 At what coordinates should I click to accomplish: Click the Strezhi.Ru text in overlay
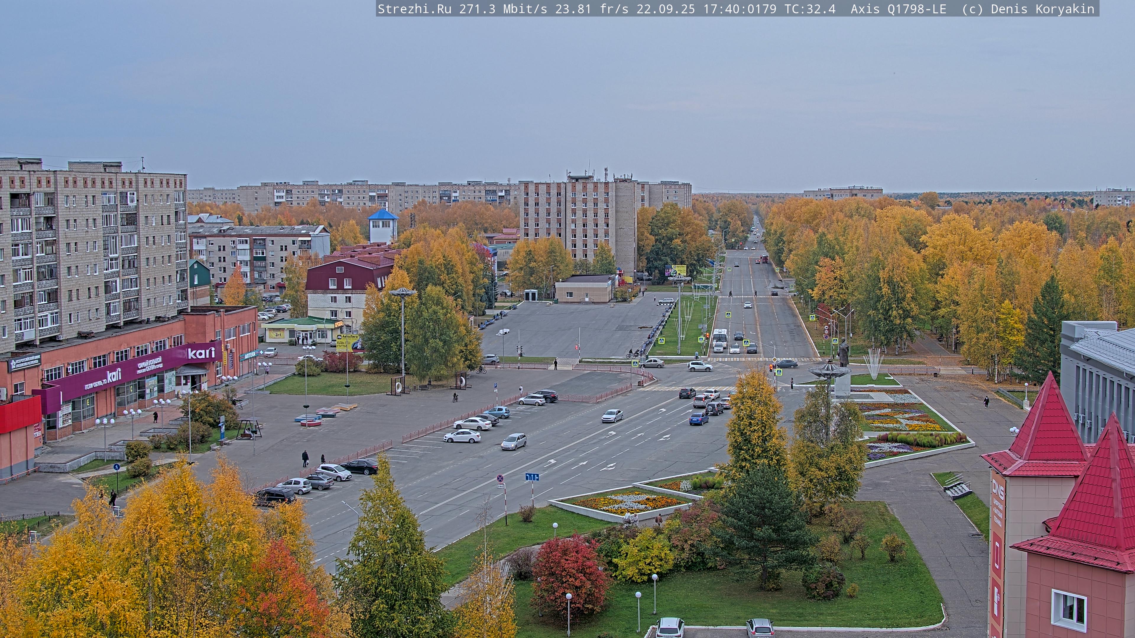[414, 9]
